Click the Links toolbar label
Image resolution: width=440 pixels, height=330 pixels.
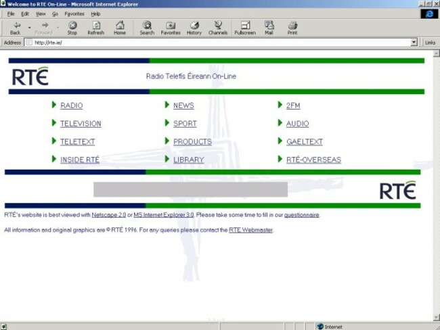point(430,43)
